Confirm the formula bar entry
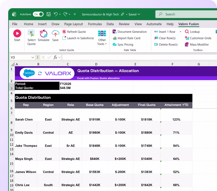 [x=49, y=57]
